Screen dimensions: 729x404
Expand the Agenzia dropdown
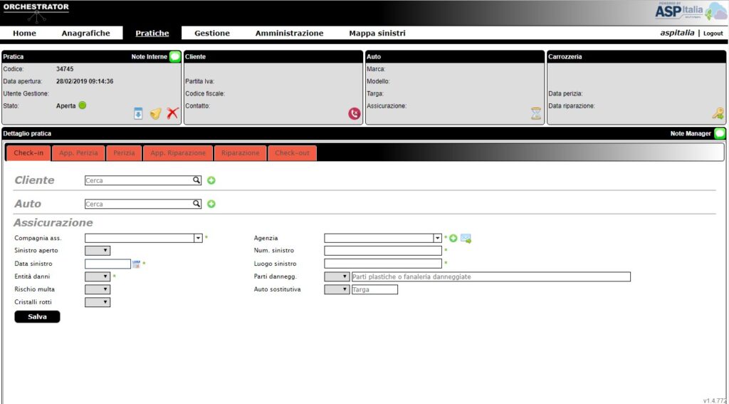click(x=437, y=238)
